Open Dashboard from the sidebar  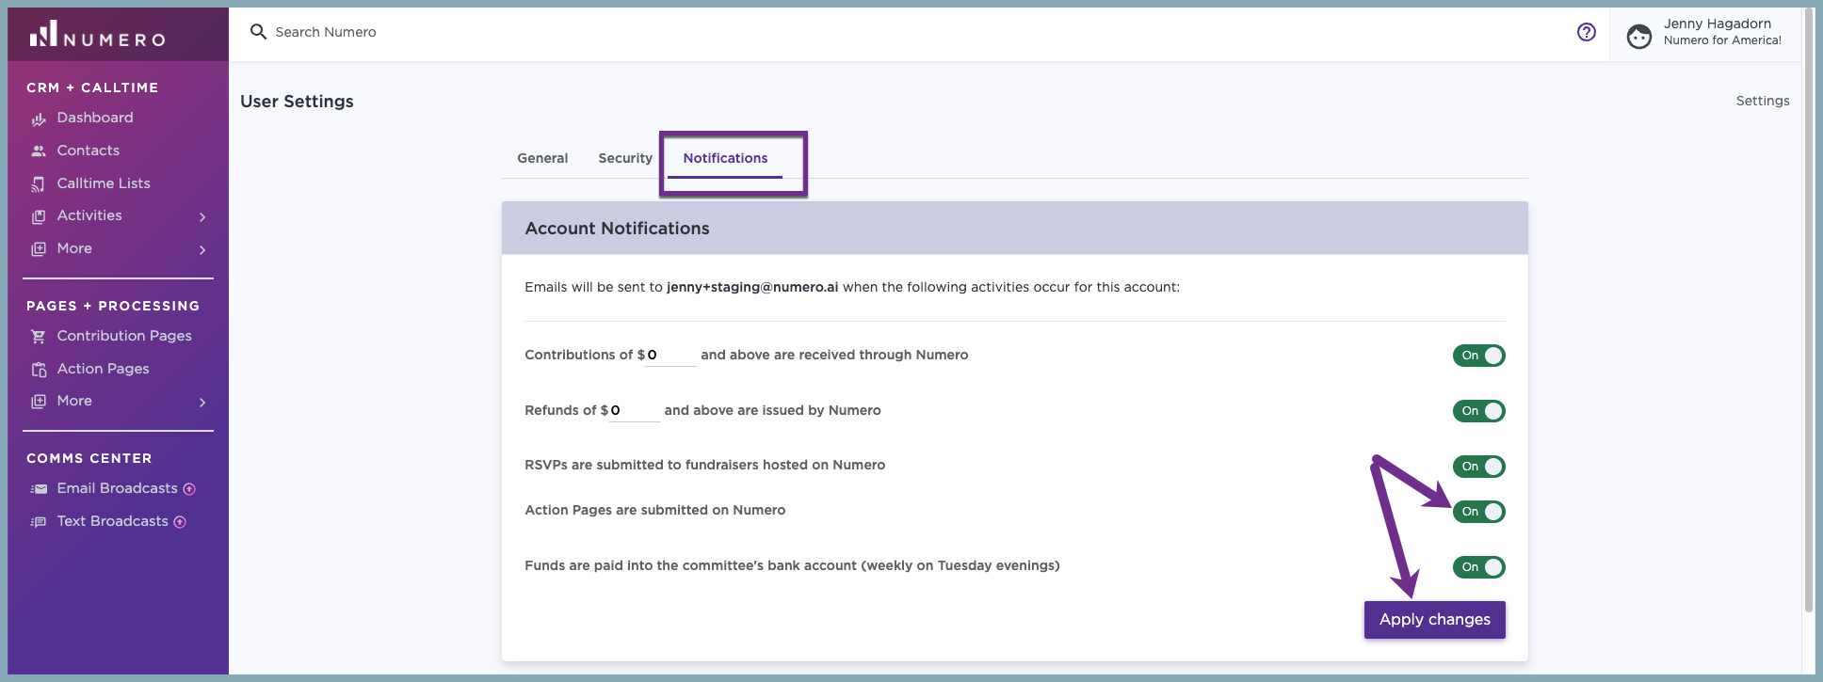click(x=95, y=118)
